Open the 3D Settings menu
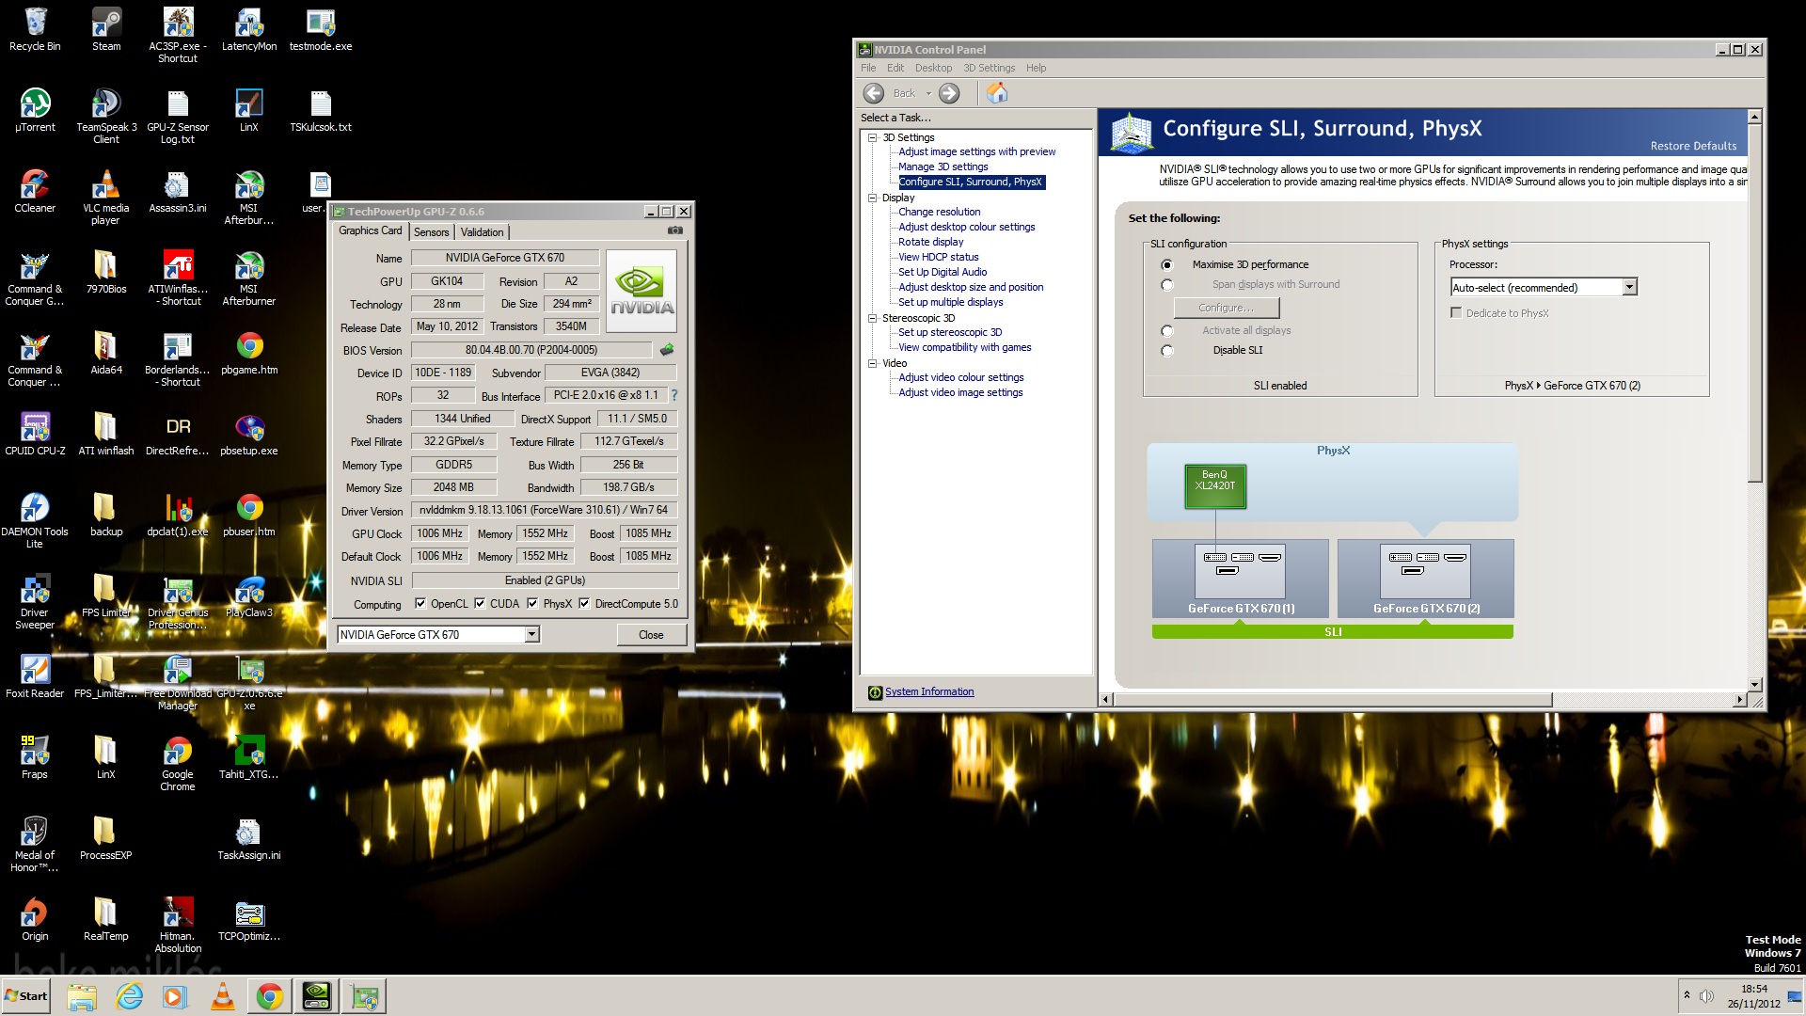The image size is (1806, 1016). [988, 68]
